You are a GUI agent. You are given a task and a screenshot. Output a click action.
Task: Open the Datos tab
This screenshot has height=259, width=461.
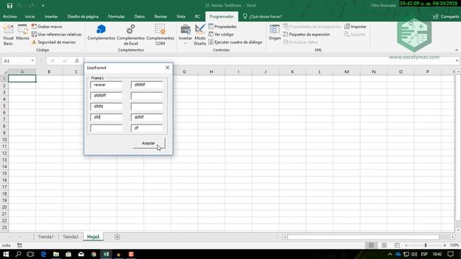pos(139,17)
